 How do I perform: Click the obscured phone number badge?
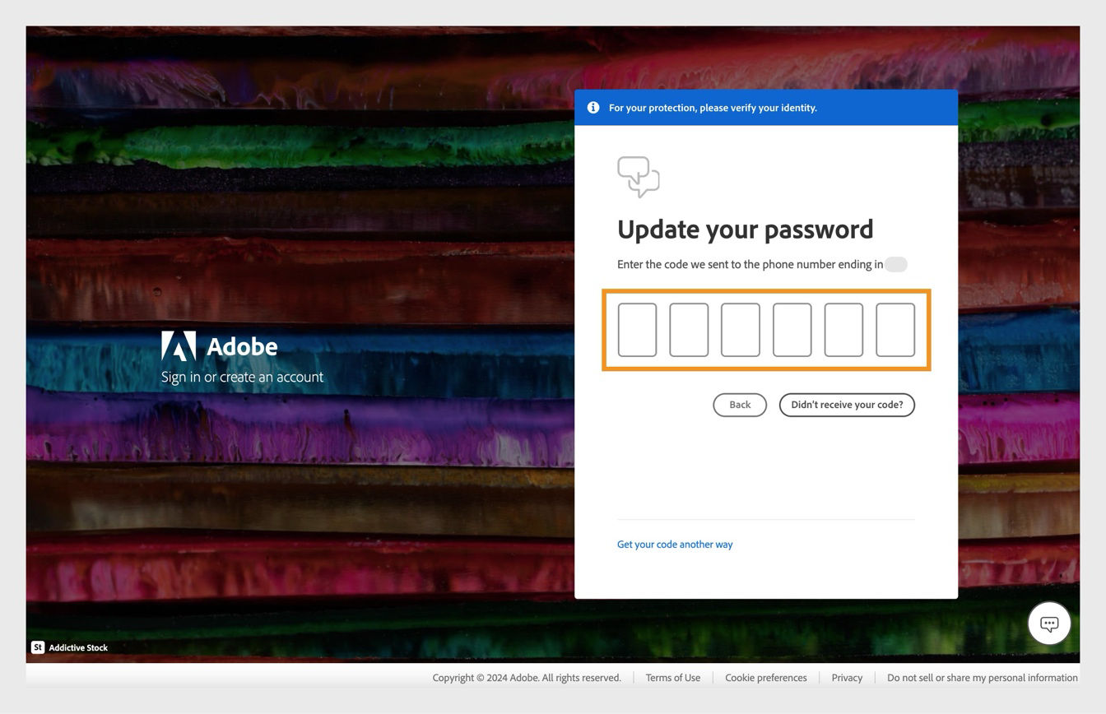[896, 264]
